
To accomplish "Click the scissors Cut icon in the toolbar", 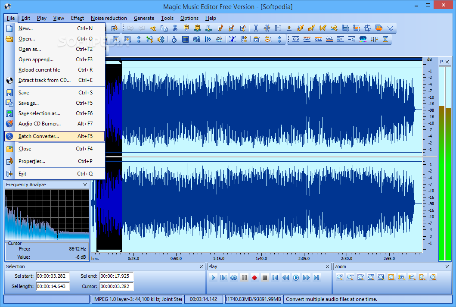I will [175, 28].
